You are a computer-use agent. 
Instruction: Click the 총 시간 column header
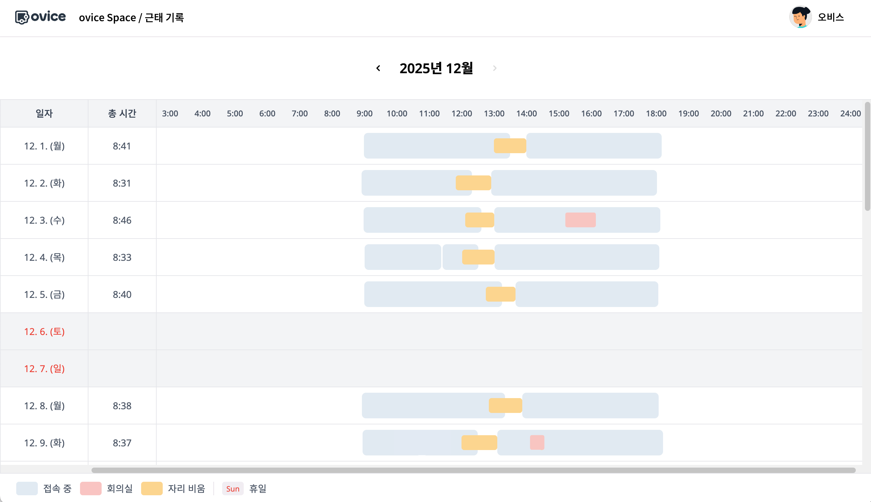pos(122,113)
